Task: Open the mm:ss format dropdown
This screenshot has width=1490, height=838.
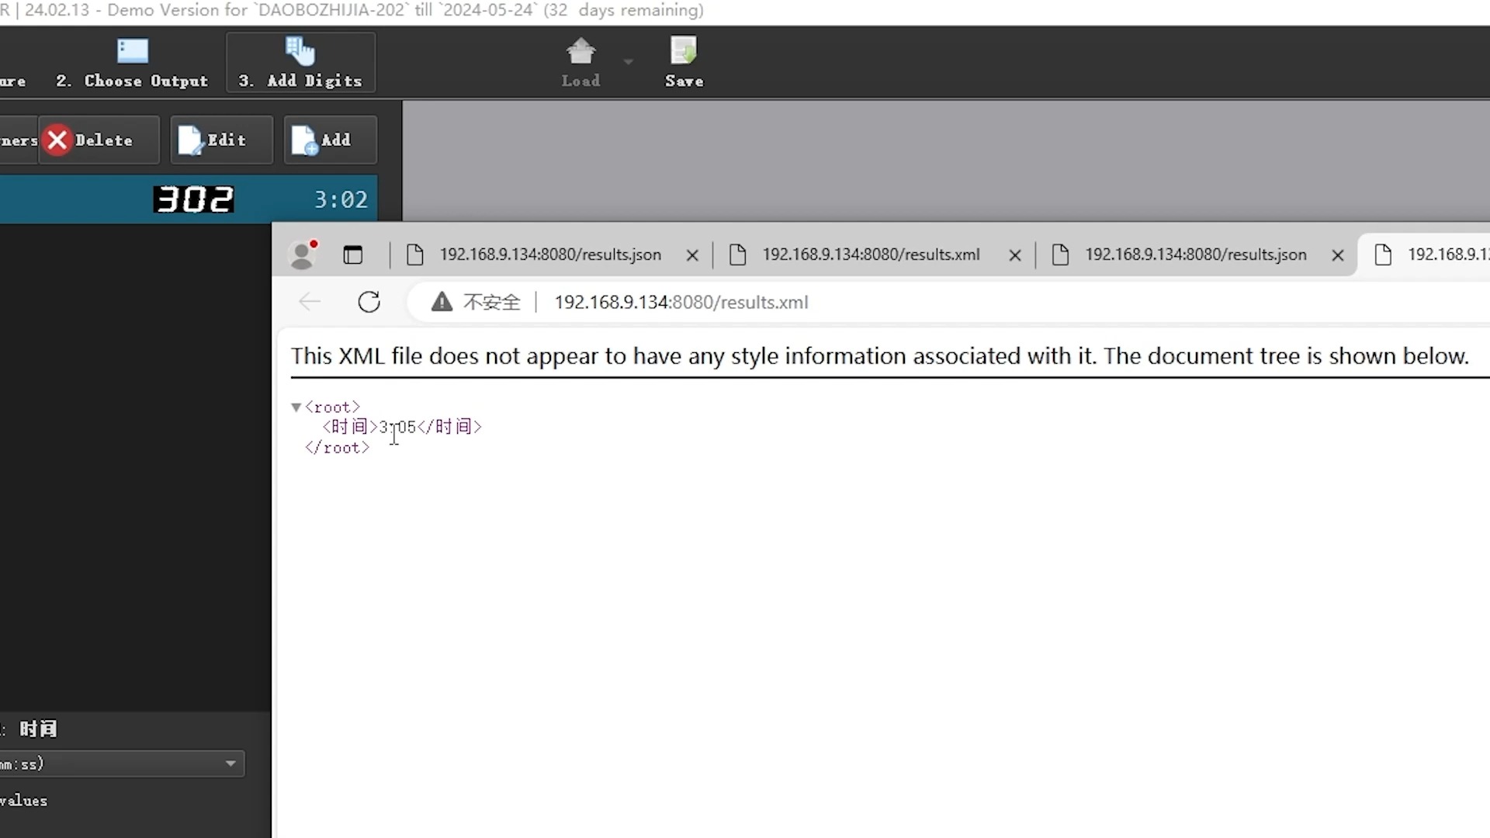Action: [122, 764]
